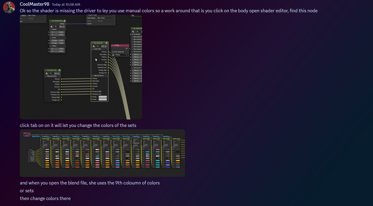Collapse Color Sets section in Sh. Color Set node
The image size is (373, 206).
[x=93, y=49]
